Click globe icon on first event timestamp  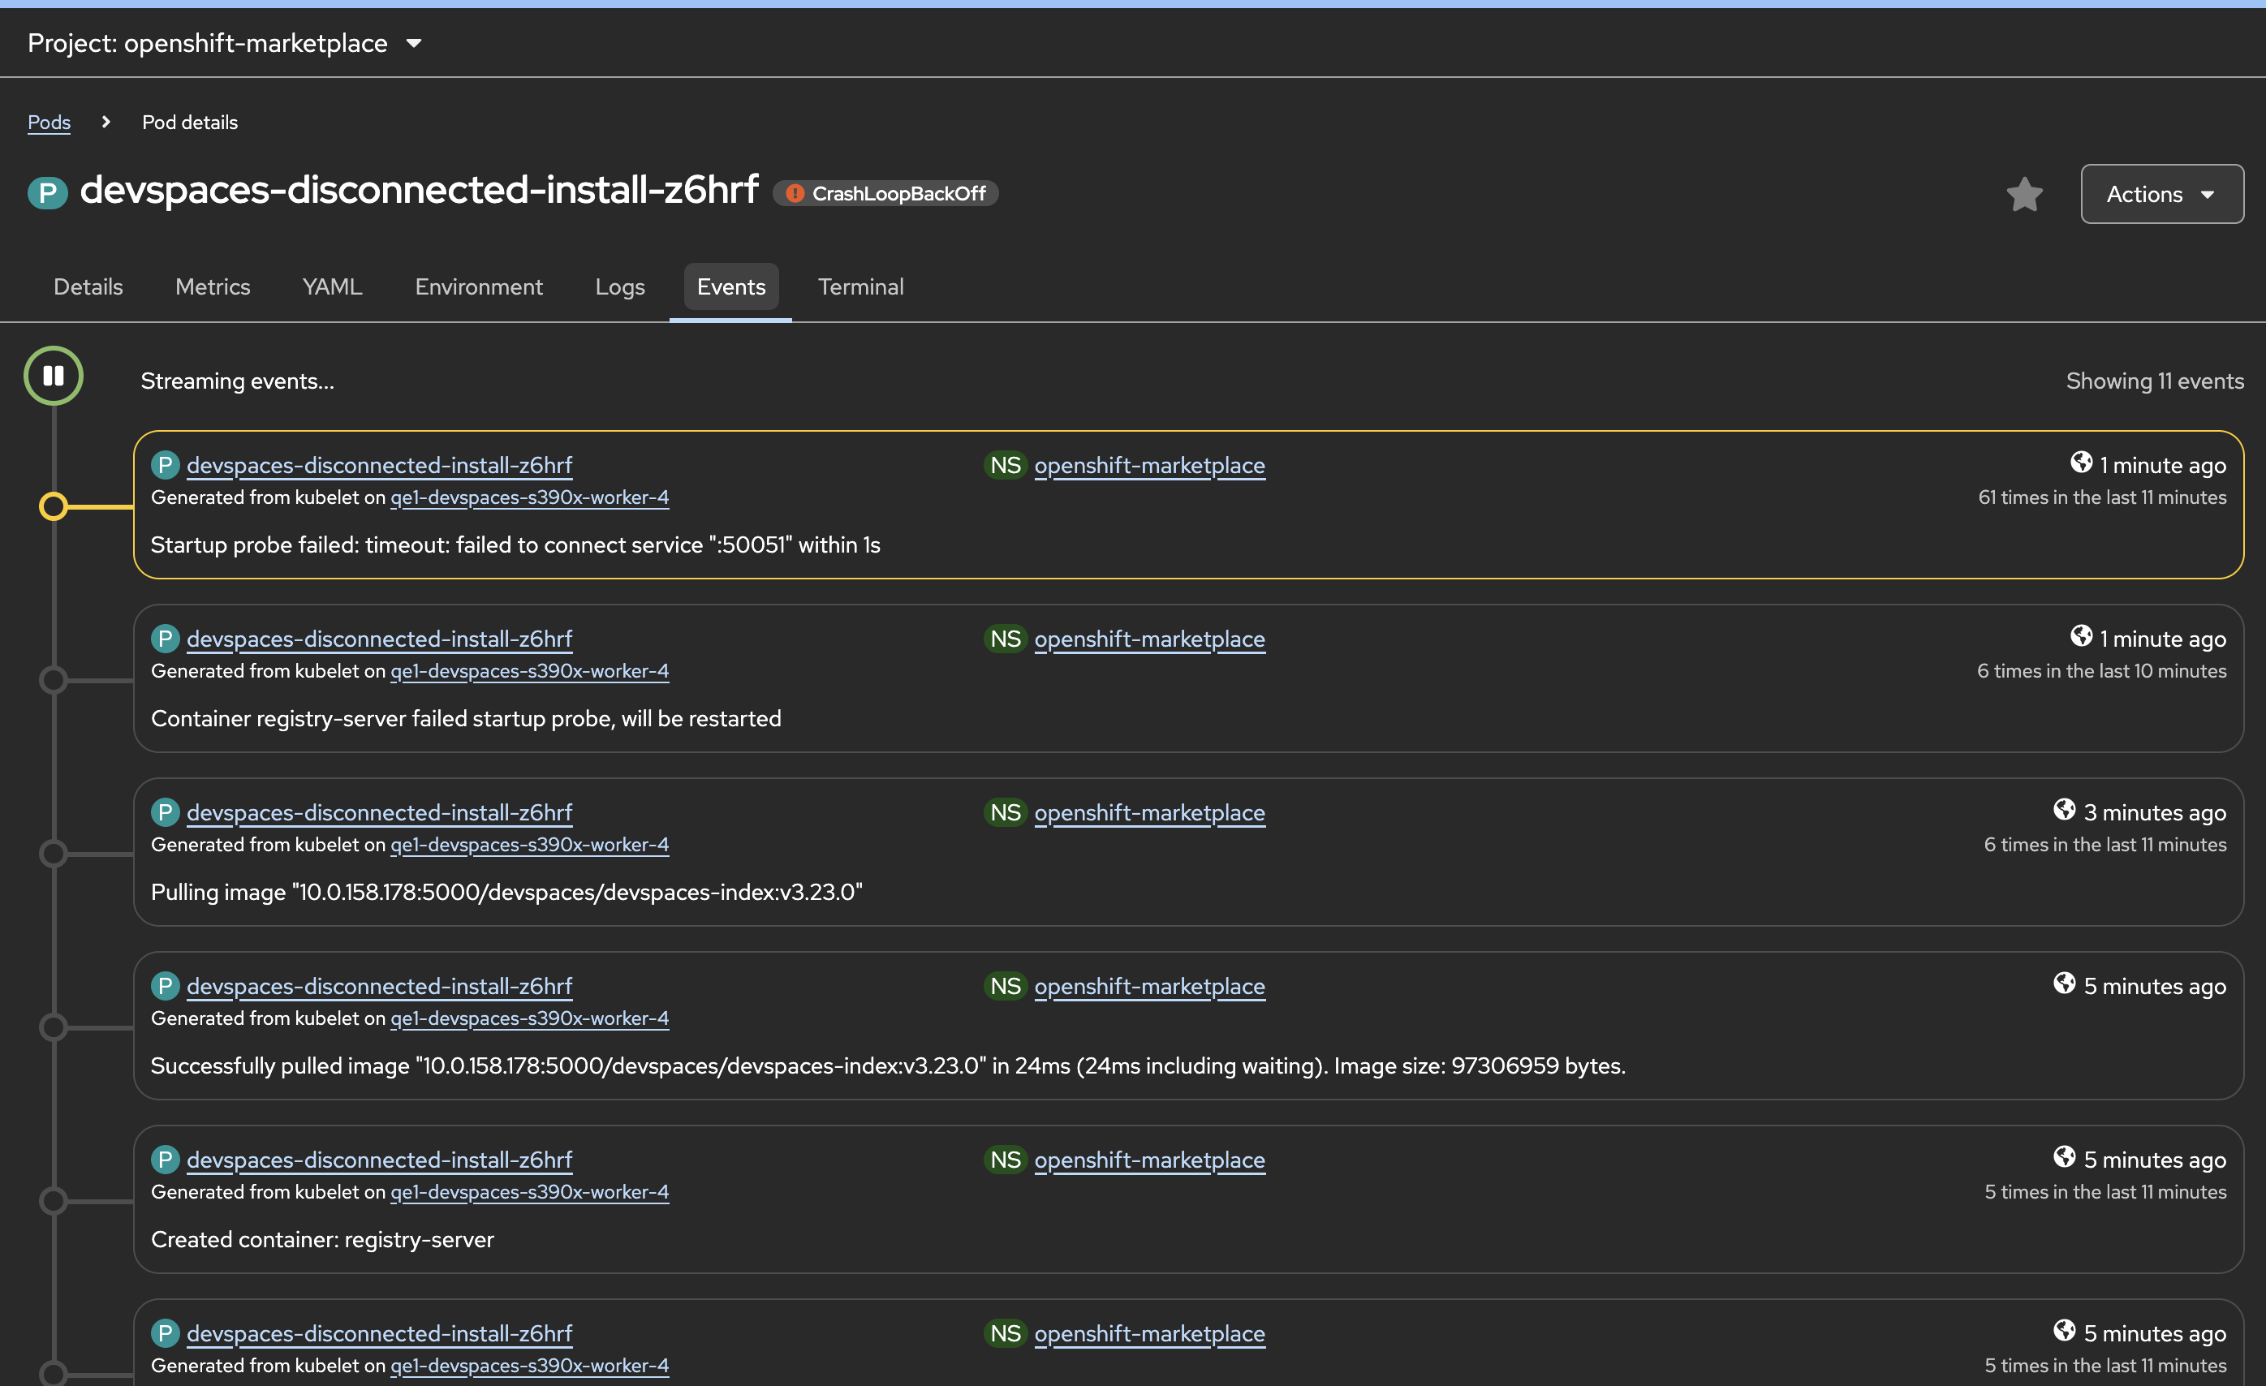pyautogui.click(x=2081, y=463)
